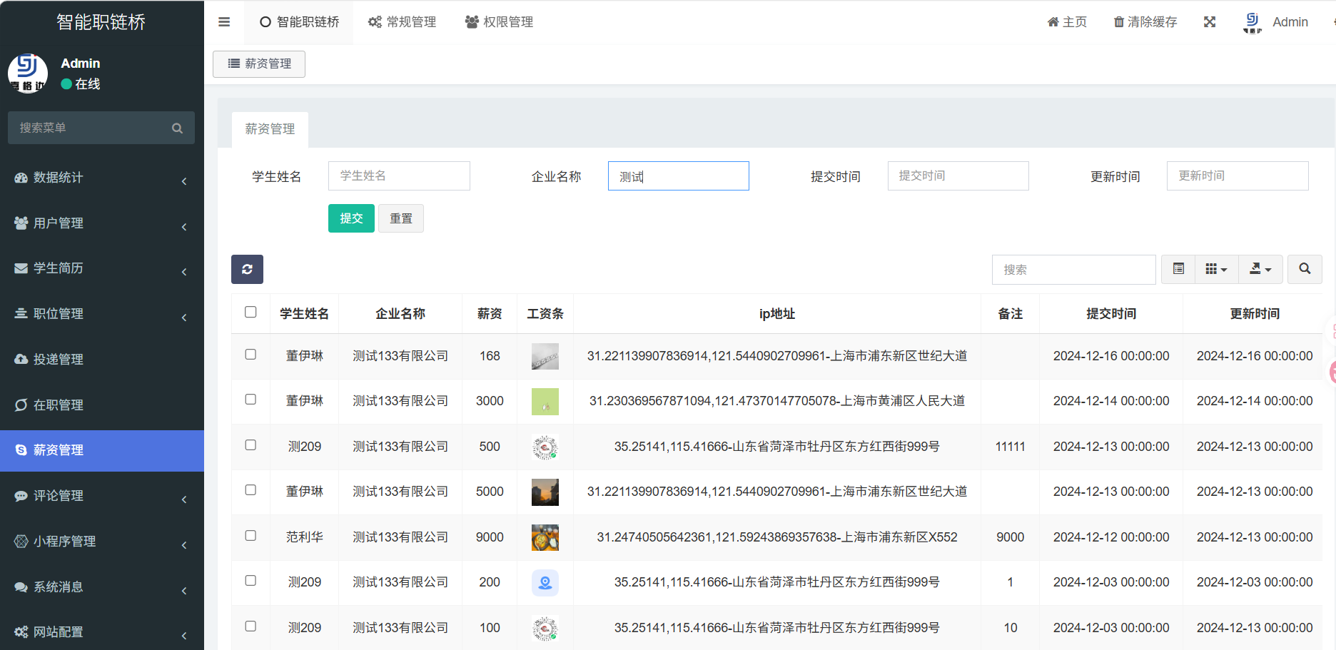Open the columns dropdown in table toolbar

pyautogui.click(x=1216, y=269)
